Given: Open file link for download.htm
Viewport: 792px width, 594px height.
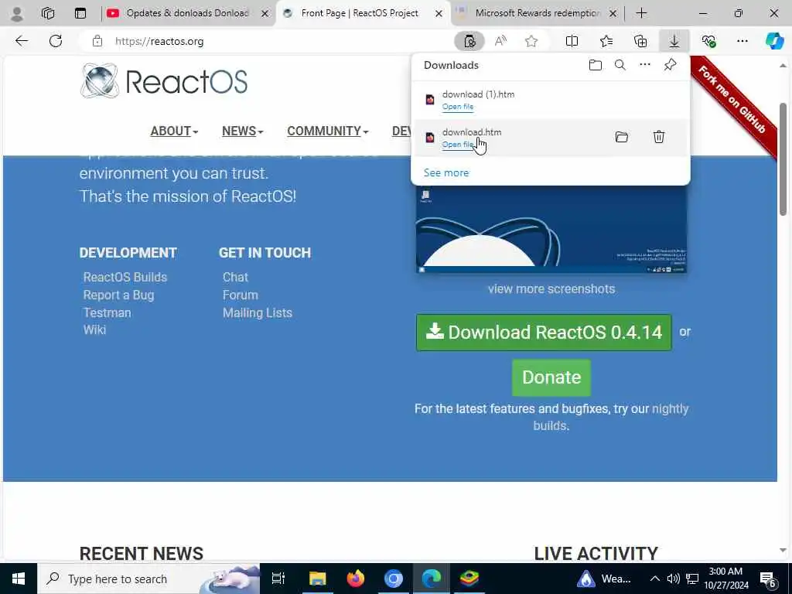Looking at the screenshot, I should pos(458,145).
